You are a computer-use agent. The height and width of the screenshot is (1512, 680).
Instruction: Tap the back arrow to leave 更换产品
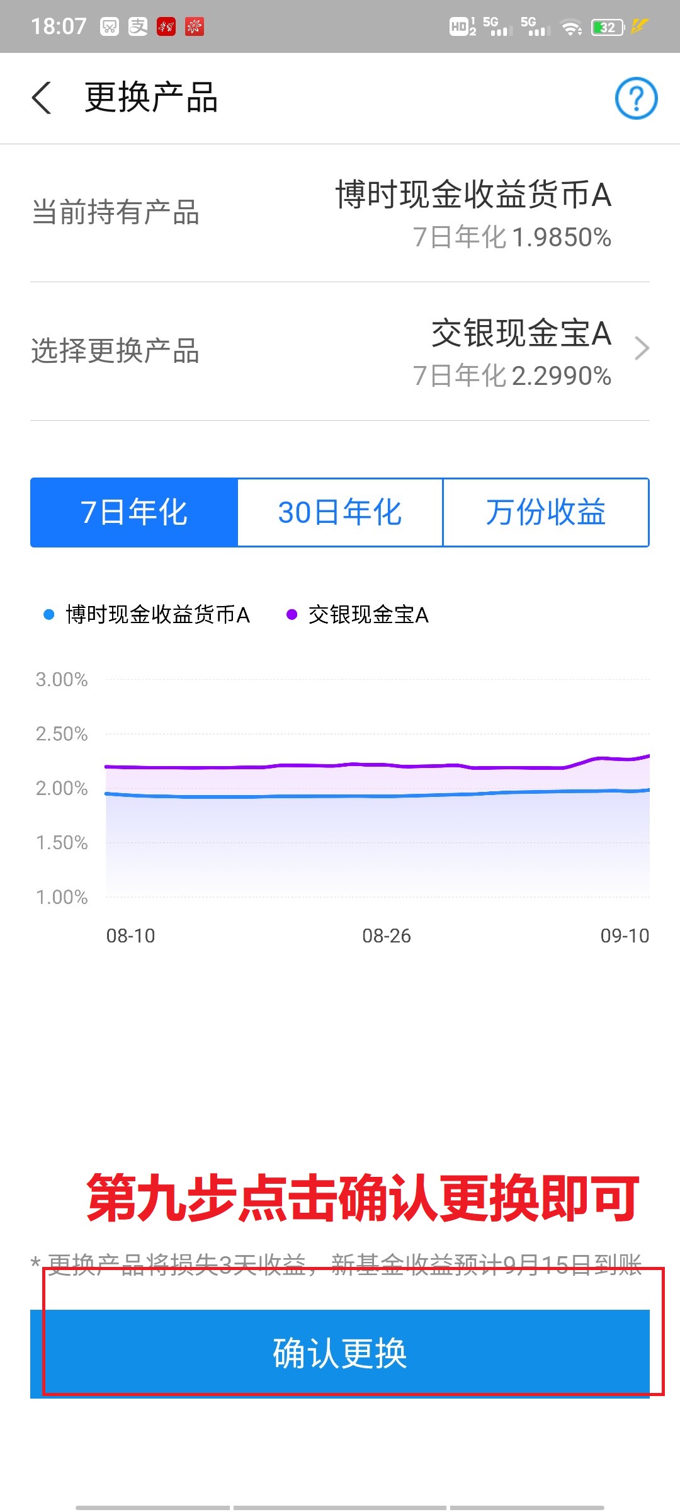pos(42,98)
